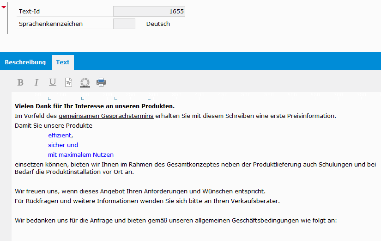Click the blue line "mit maximalem Nutzen"
381x241 pixels.
(x=80, y=154)
